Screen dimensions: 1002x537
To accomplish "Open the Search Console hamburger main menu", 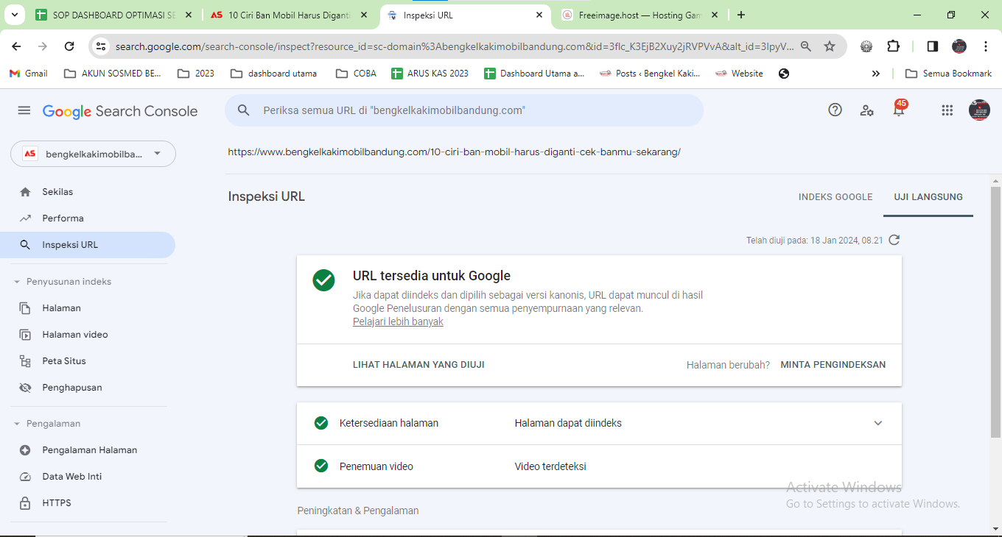I will [24, 110].
